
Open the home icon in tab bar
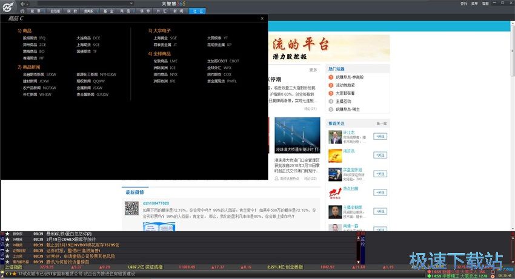tap(22, 11)
